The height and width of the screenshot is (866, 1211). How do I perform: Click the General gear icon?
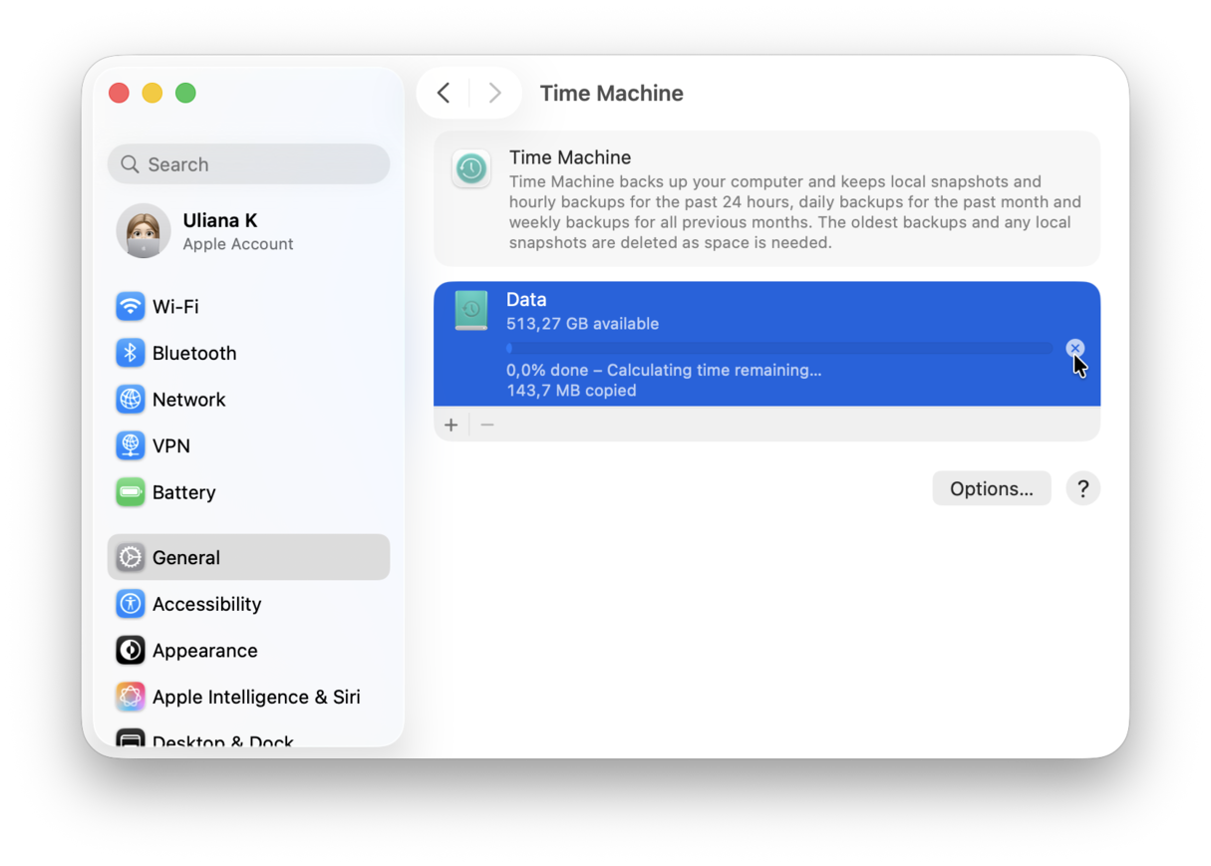click(131, 557)
